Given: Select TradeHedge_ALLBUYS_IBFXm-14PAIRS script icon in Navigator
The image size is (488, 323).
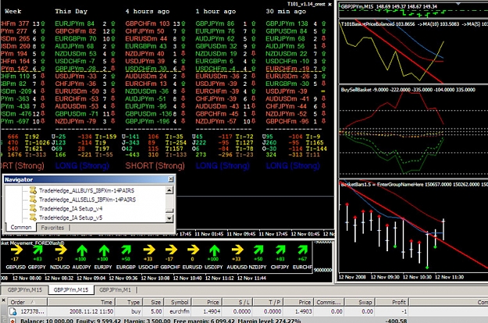Looking at the screenshot, I should tap(33, 190).
